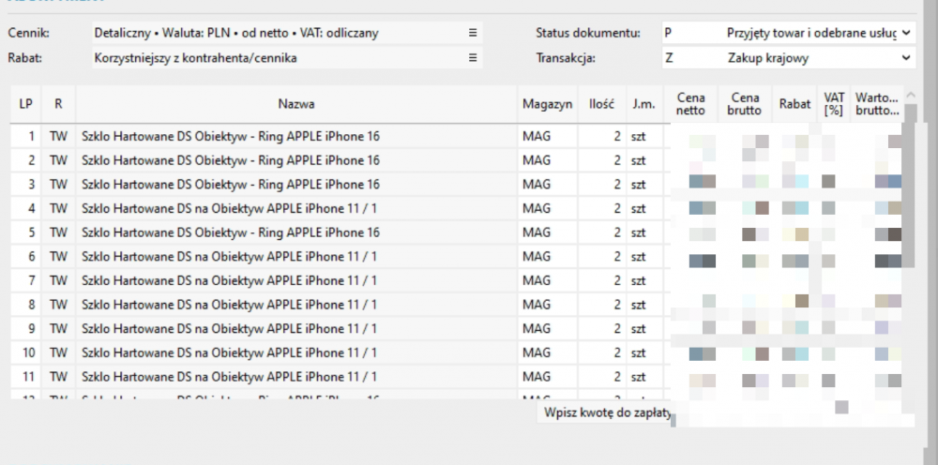This screenshot has height=465, width=938.
Task: Open the Rabat field hamburger menu
Action: tap(473, 58)
